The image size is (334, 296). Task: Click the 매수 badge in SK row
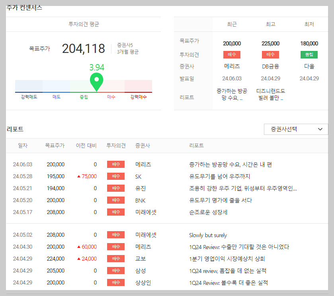tap(116, 176)
